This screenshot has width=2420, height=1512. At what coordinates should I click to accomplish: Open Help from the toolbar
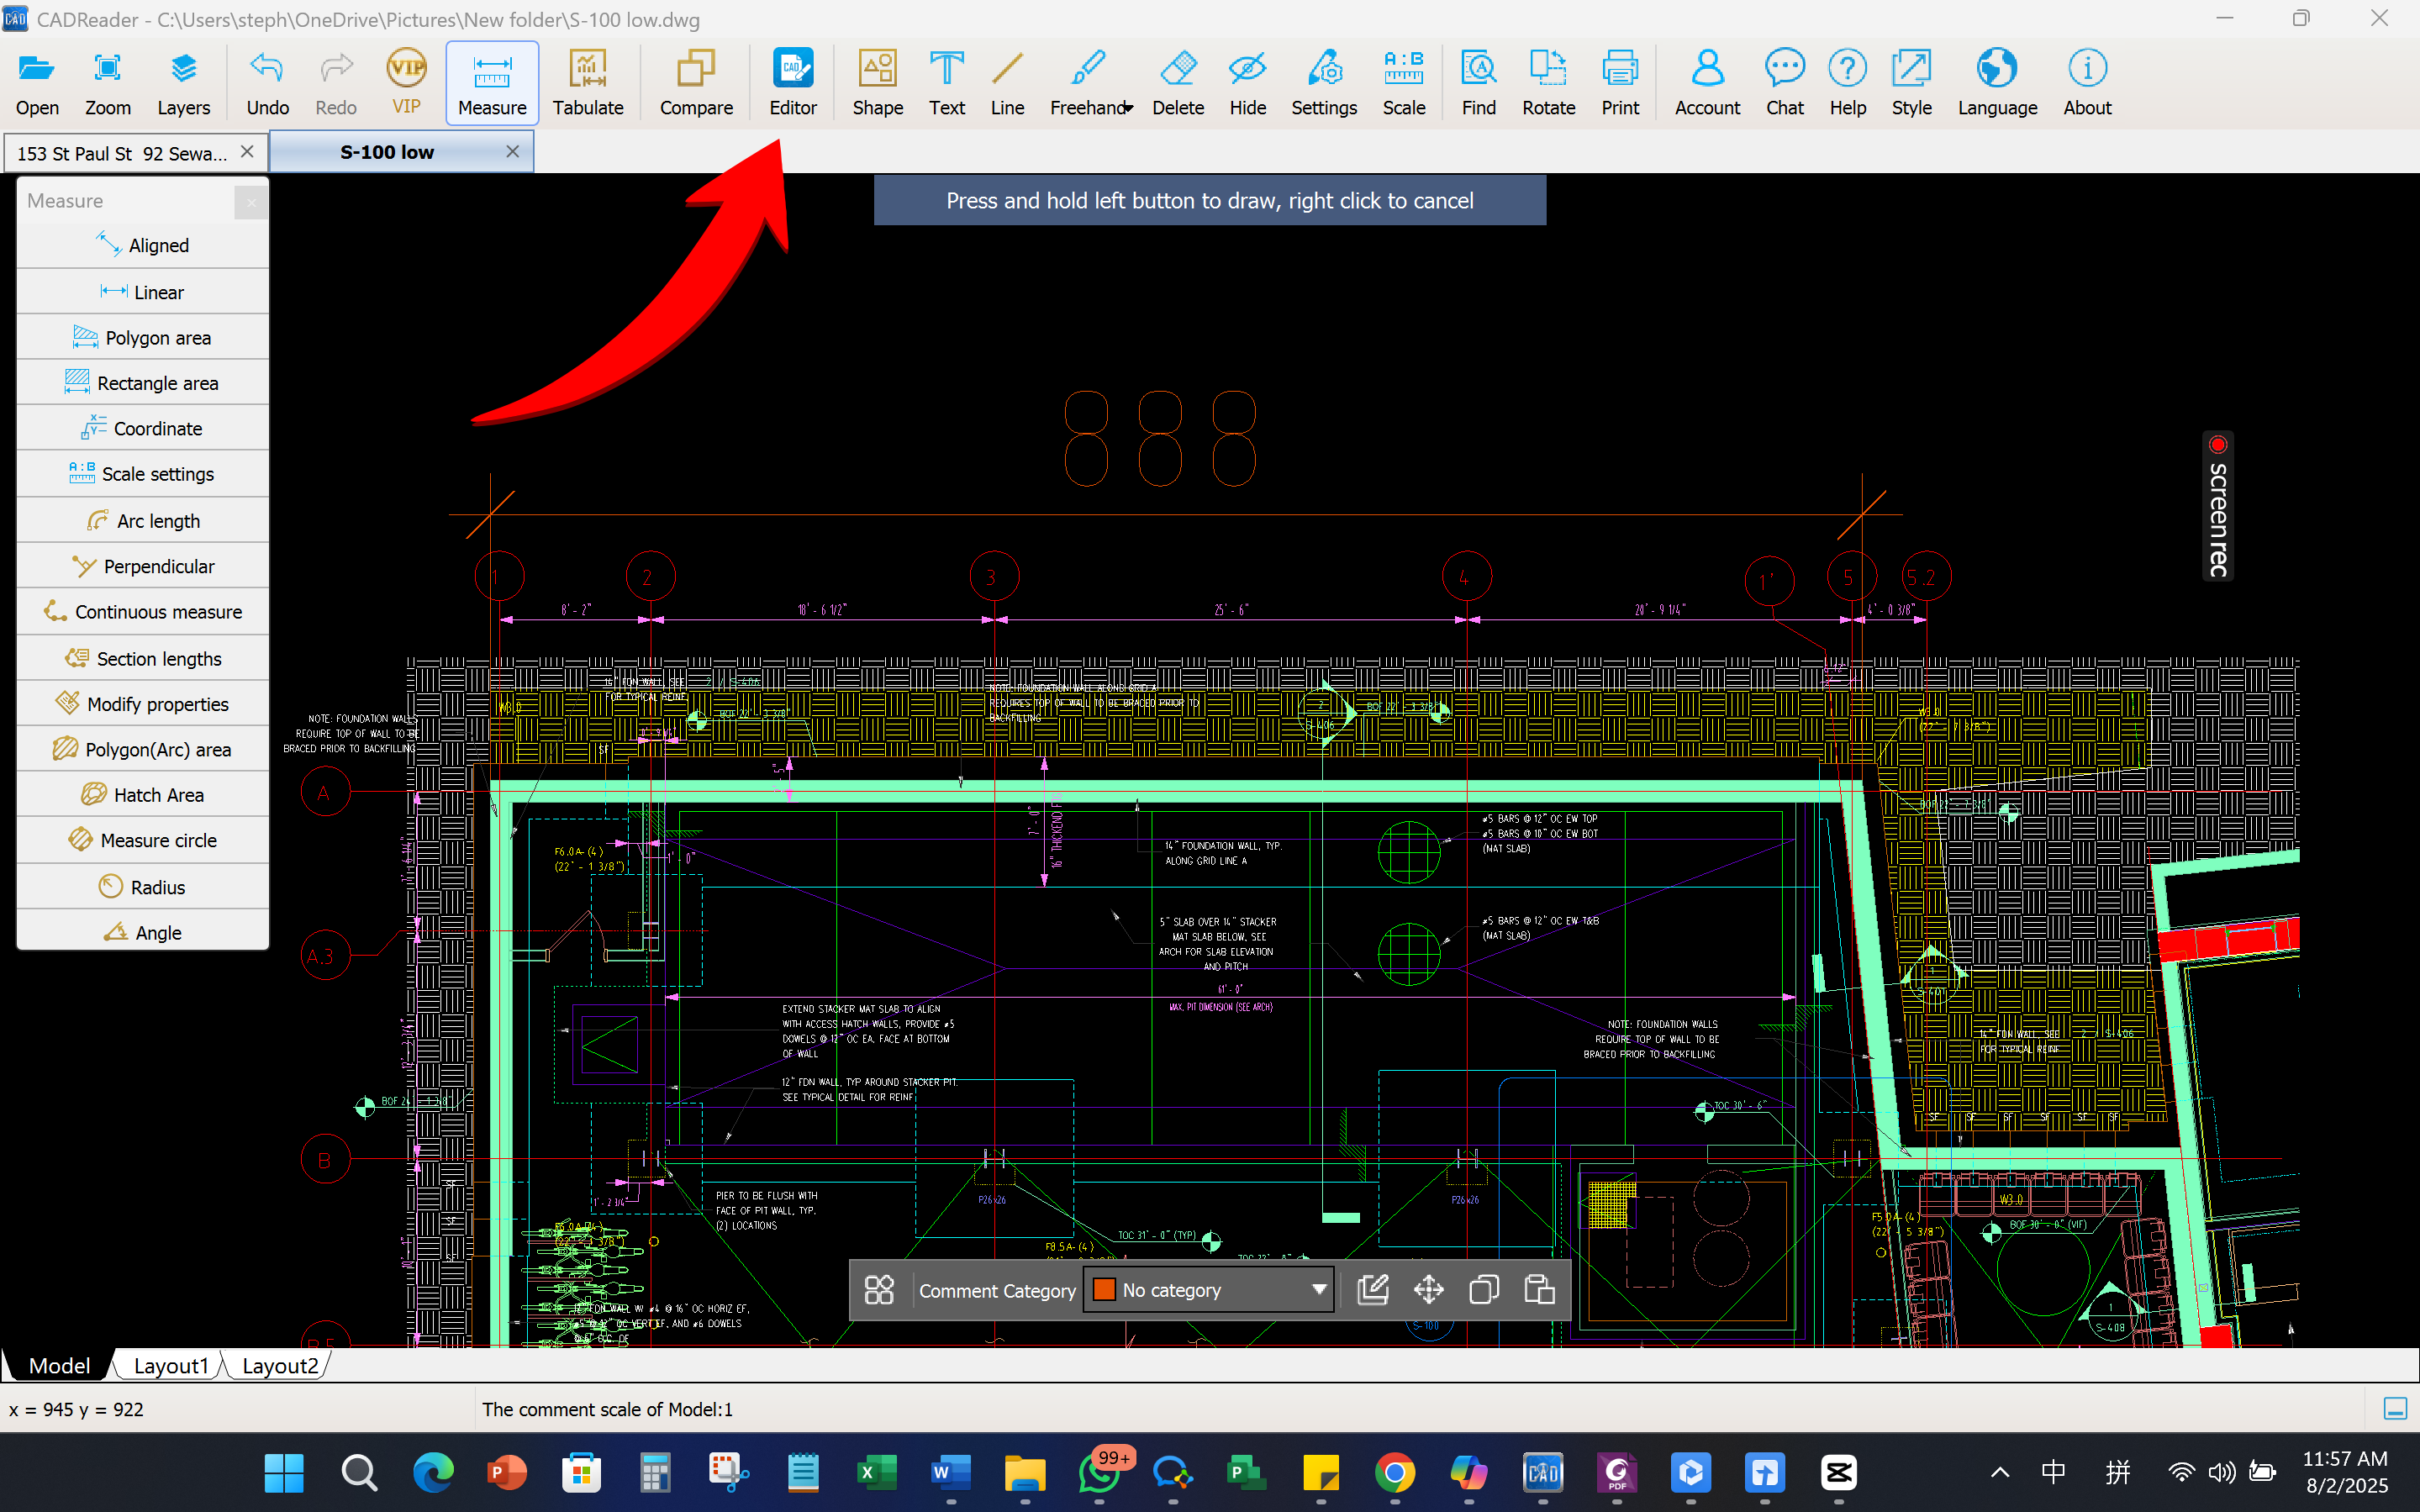point(1847,84)
